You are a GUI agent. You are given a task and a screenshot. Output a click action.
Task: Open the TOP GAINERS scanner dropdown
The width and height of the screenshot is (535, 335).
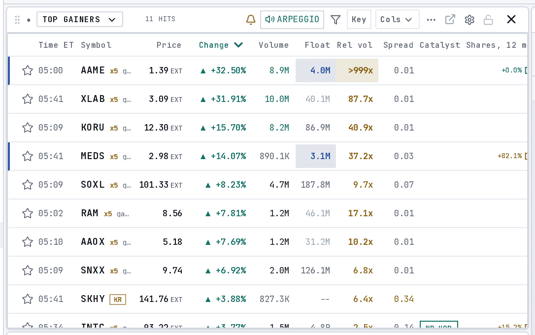tap(80, 19)
